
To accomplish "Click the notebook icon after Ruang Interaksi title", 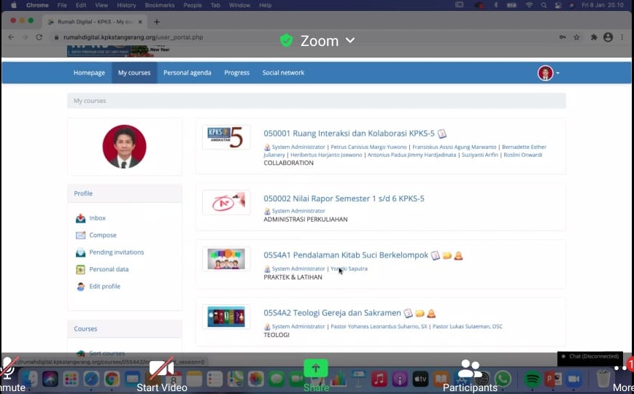I will click(442, 134).
